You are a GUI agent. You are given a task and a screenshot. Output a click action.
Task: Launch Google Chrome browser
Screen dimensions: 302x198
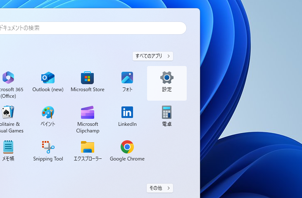[x=127, y=147]
